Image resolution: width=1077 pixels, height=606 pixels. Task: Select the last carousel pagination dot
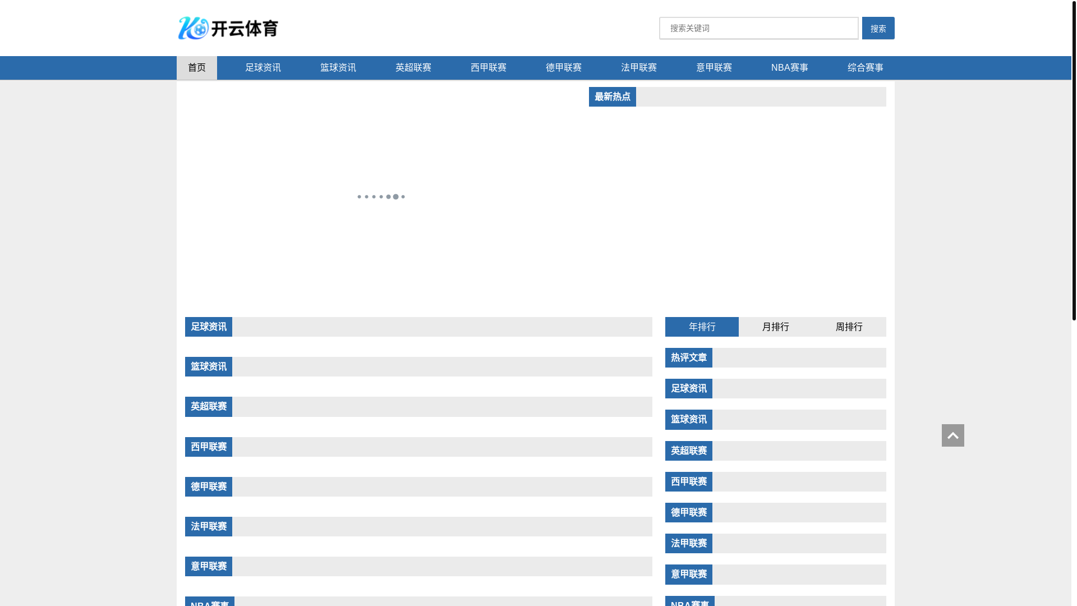click(403, 197)
